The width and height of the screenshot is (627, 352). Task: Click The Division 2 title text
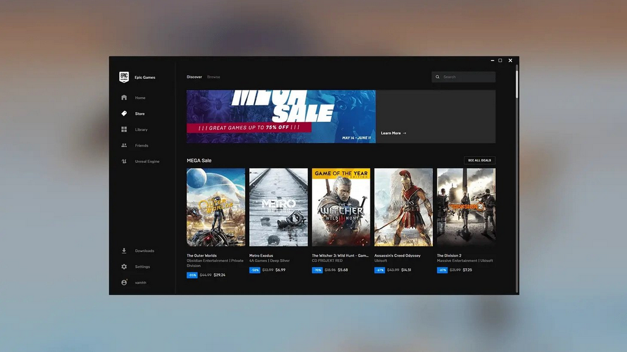[x=449, y=255]
